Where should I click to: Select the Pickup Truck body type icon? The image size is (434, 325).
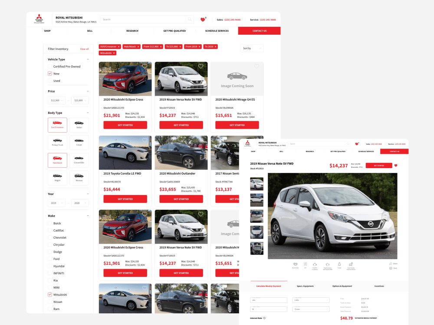point(57,142)
